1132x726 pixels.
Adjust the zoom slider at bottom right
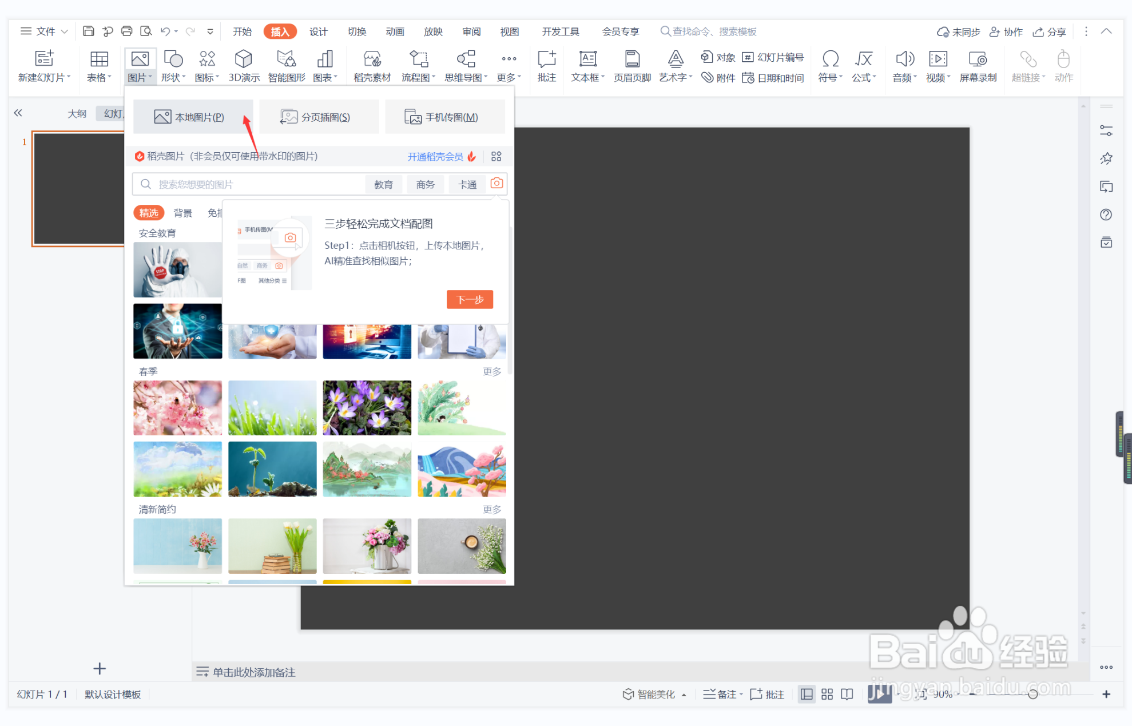click(1034, 694)
